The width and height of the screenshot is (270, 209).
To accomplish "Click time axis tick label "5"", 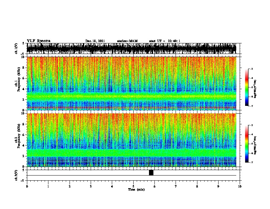I will 133,186.
